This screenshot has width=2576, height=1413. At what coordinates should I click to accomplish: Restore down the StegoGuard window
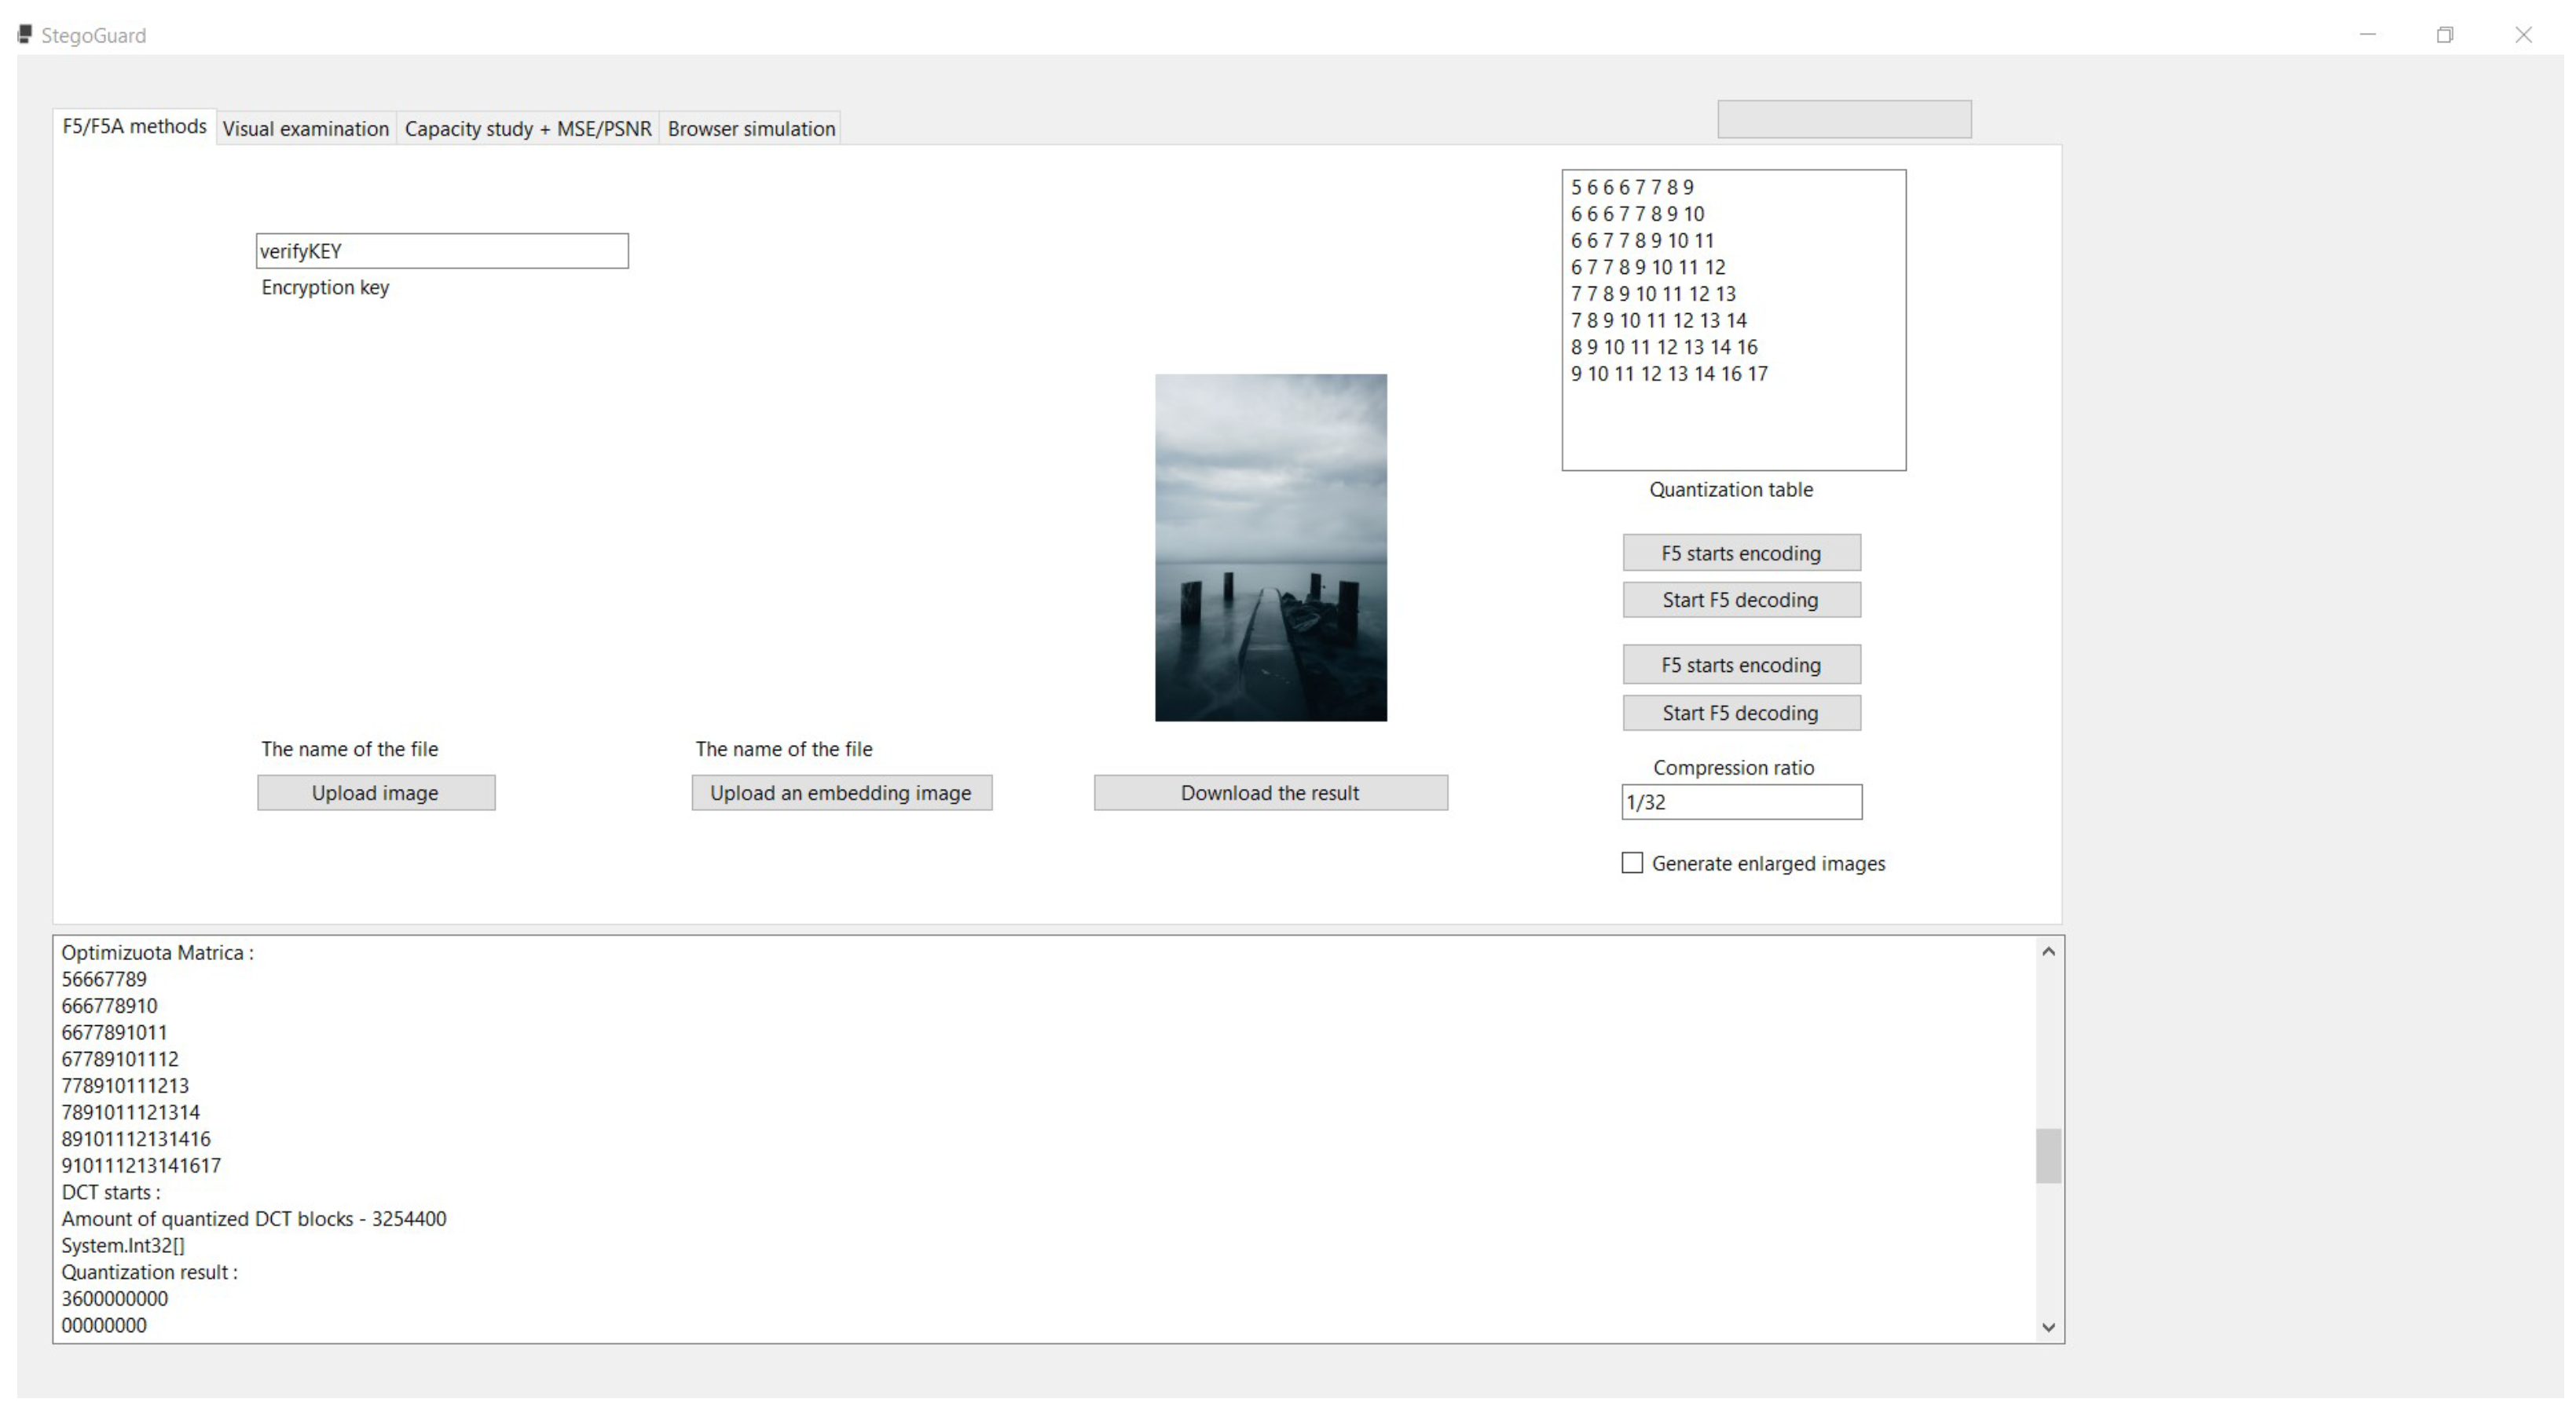click(x=2445, y=35)
